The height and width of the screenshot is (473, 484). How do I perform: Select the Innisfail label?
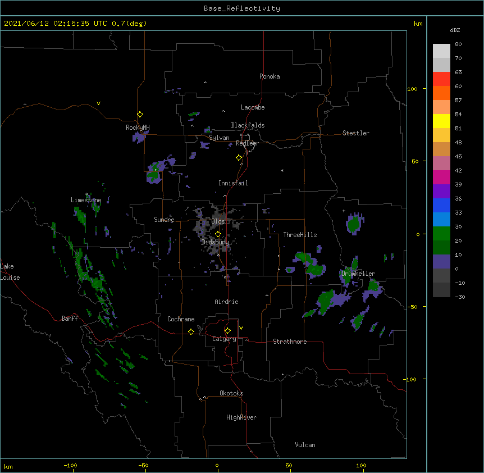tap(233, 183)
